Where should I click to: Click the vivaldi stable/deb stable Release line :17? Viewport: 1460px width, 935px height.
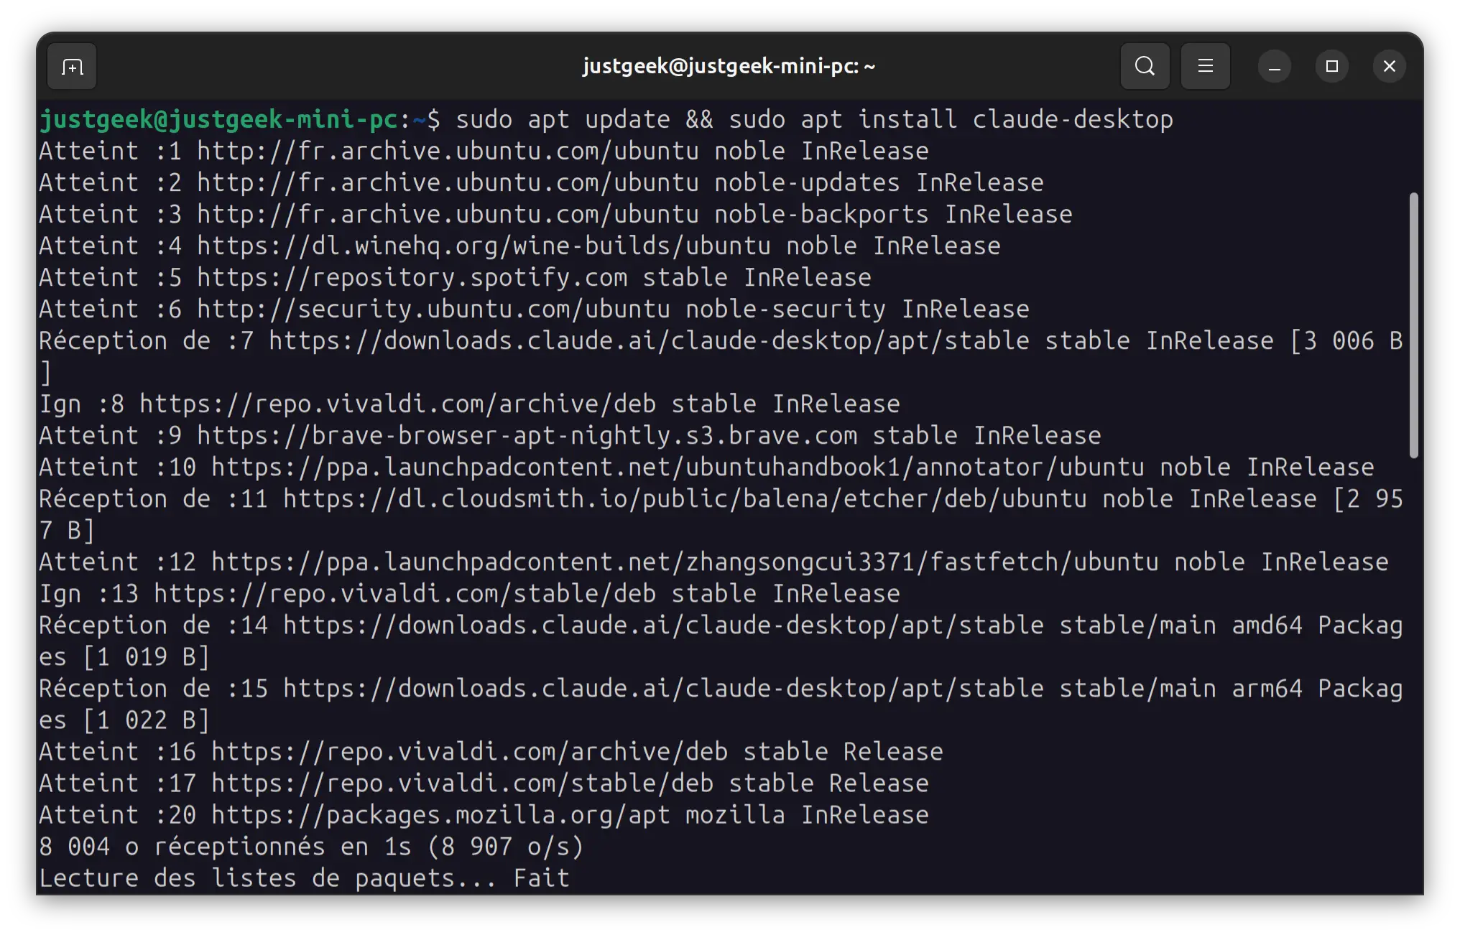(x=484, y=783)
